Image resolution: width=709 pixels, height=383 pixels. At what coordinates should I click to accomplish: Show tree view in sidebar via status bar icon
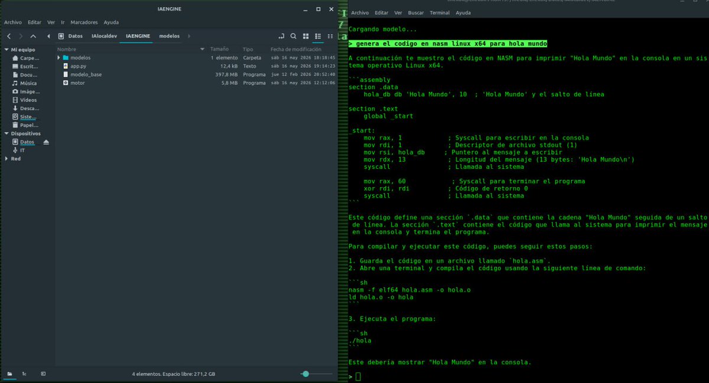[24, 374]
